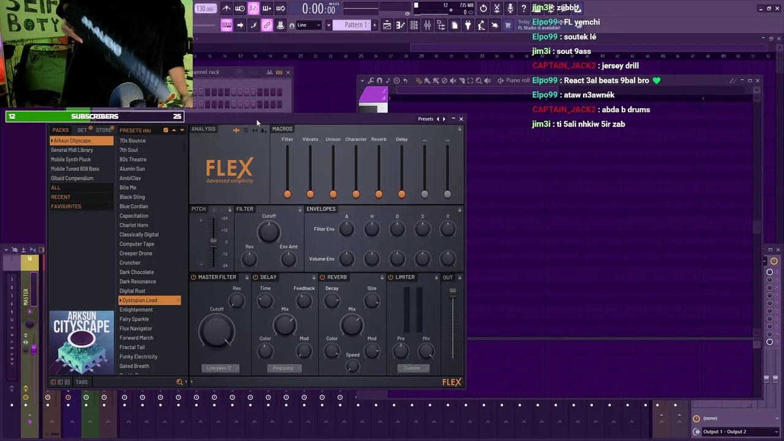Click the Master Filter Cutoff knob
784x441 pixels.
coord(216,331)
